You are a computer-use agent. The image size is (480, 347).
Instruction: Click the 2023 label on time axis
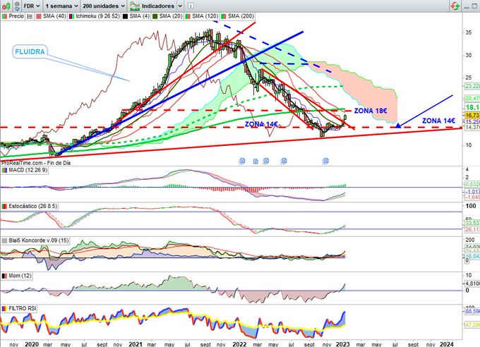pos(342,344)
